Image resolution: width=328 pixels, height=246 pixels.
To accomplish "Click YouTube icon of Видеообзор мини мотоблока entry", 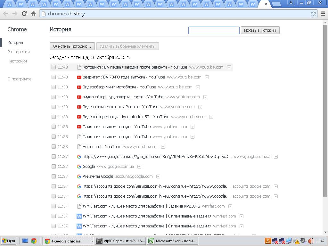I will pyautogui.click(x=79, y=87).
